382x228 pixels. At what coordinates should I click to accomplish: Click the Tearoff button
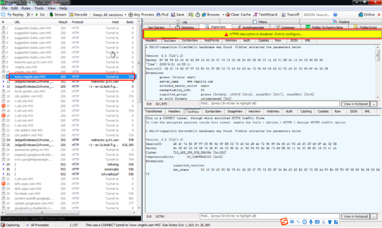point(290,15)
